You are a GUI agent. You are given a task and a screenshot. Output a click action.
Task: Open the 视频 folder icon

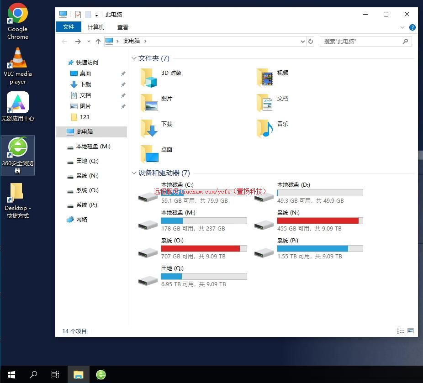point(265,78)
